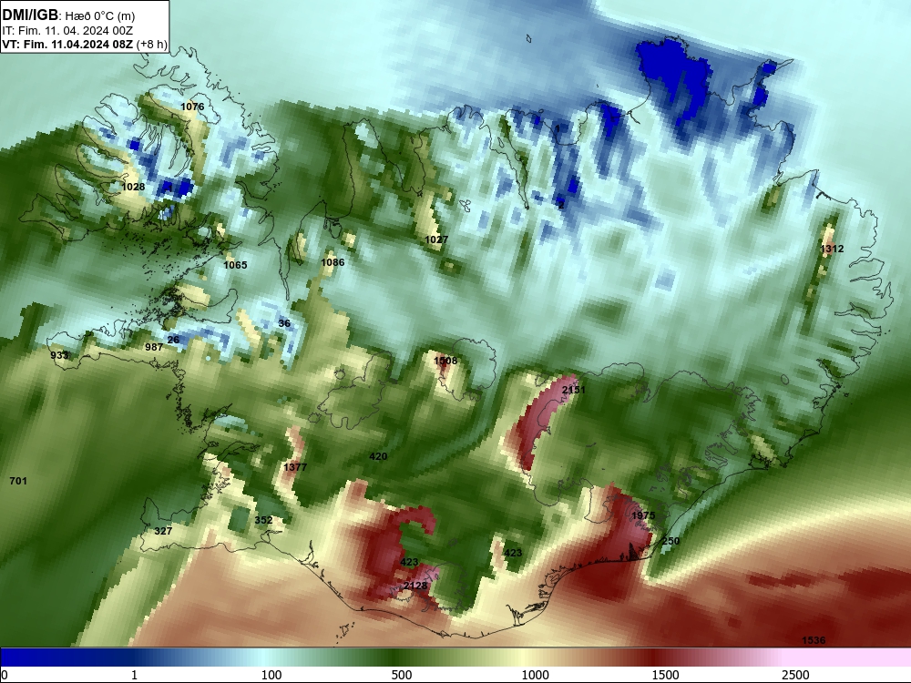Viewport: 911px width, 683px height.
Task: Click the 2151 height label
Action: click(574, 389)
